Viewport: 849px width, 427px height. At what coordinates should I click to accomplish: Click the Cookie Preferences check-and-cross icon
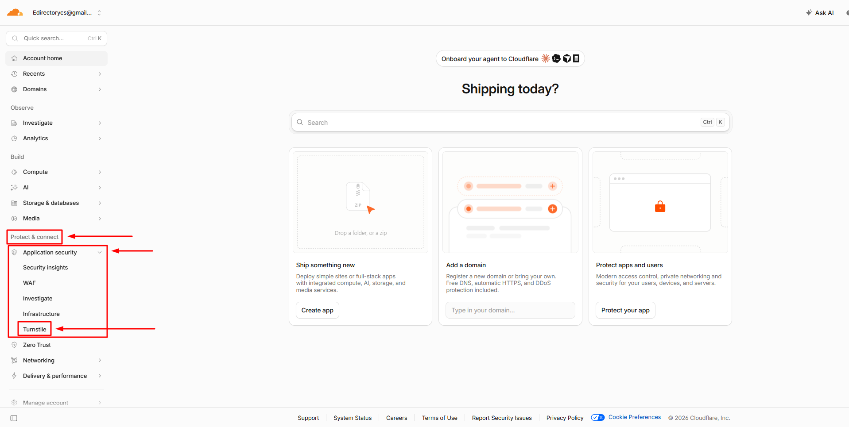point(598,417)
